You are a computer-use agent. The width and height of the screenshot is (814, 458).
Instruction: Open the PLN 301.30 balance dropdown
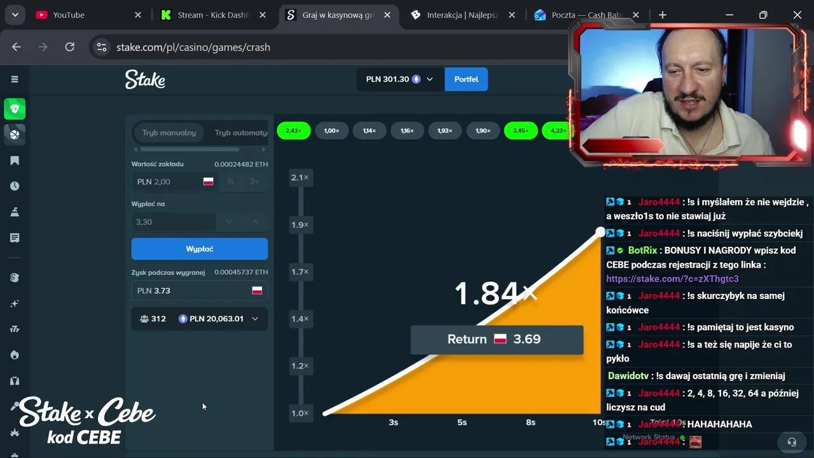(399, 80)
